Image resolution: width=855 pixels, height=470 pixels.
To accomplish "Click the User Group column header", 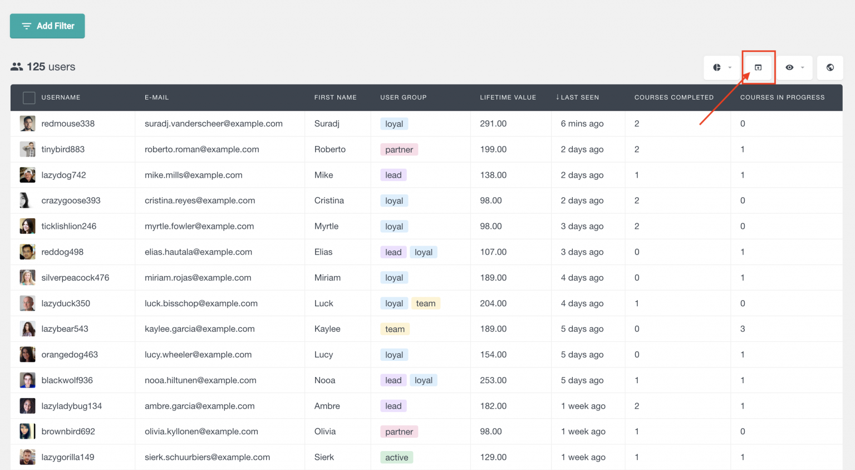I will click(x=403, y=97).
